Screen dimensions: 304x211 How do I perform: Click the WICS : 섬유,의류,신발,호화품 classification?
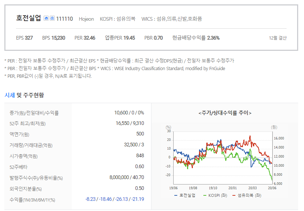(x=171, y=19)
